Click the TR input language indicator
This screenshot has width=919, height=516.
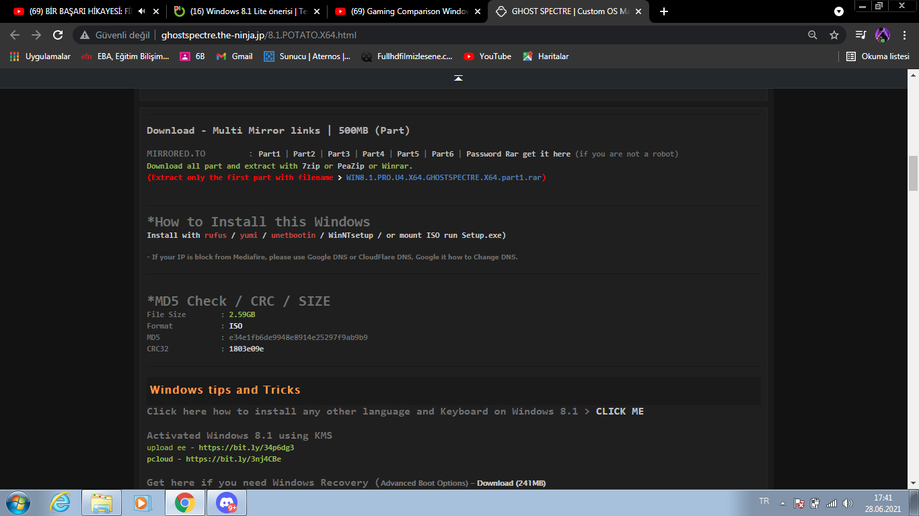764,501
